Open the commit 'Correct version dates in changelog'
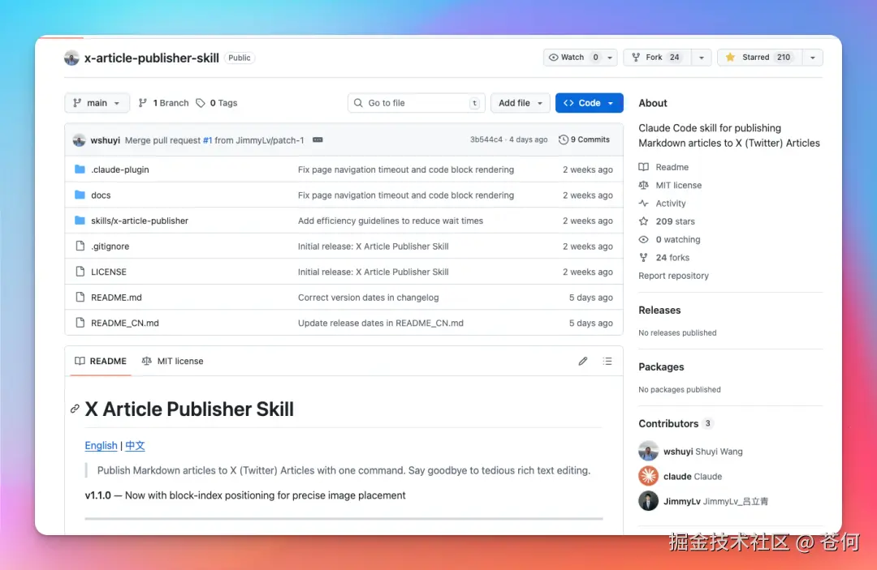 coord(368,298)
